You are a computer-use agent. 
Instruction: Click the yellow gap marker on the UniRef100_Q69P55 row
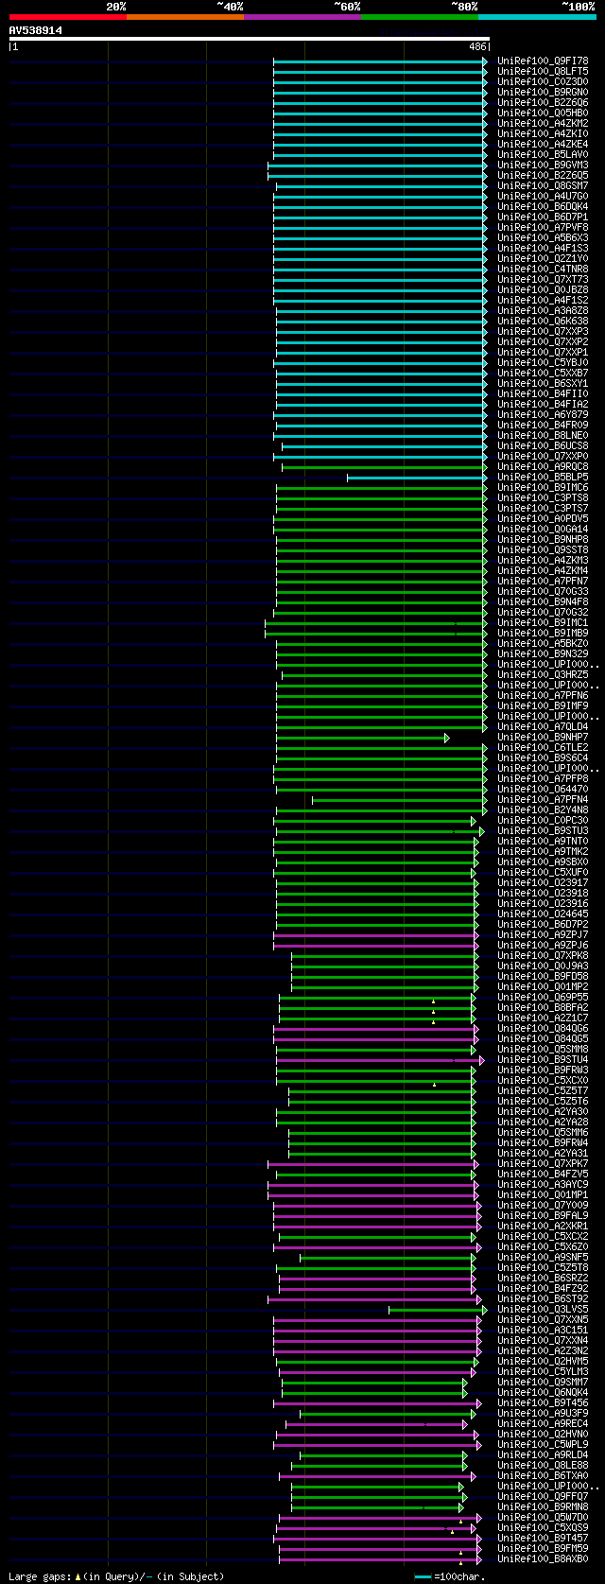pyautogui.click(x=433, y=1001)
